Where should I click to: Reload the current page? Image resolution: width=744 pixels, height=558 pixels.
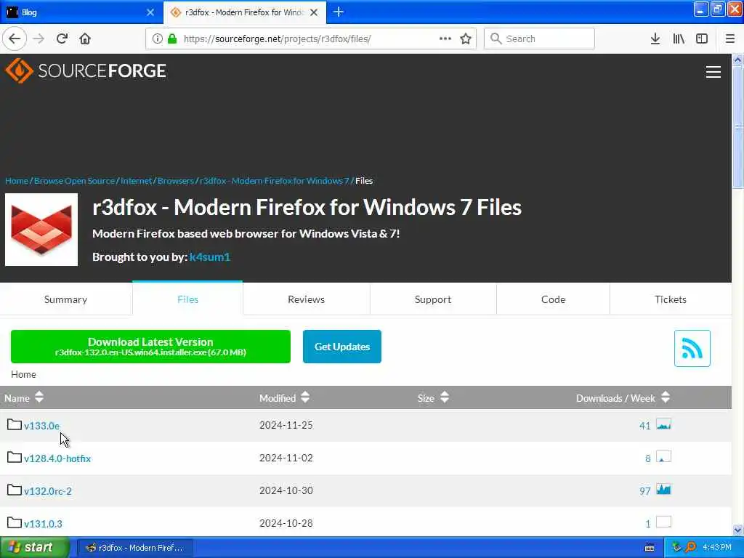pos(62,39)
